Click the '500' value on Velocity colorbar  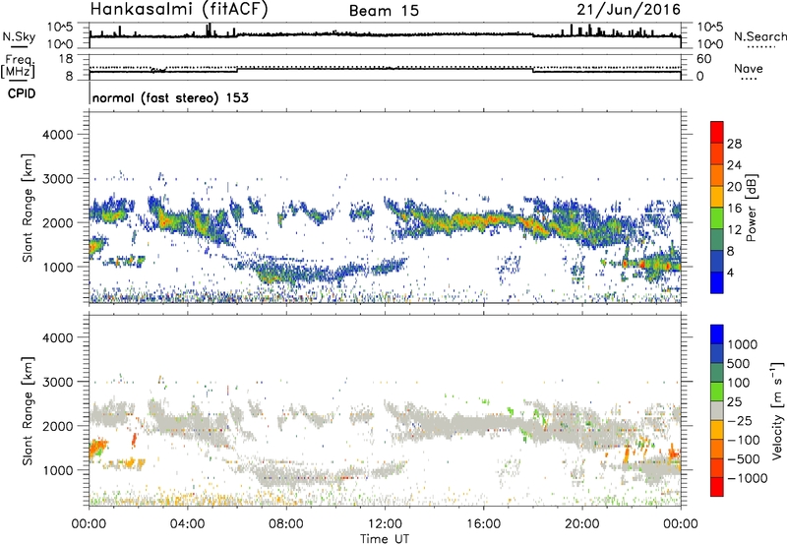coord(739,363)
